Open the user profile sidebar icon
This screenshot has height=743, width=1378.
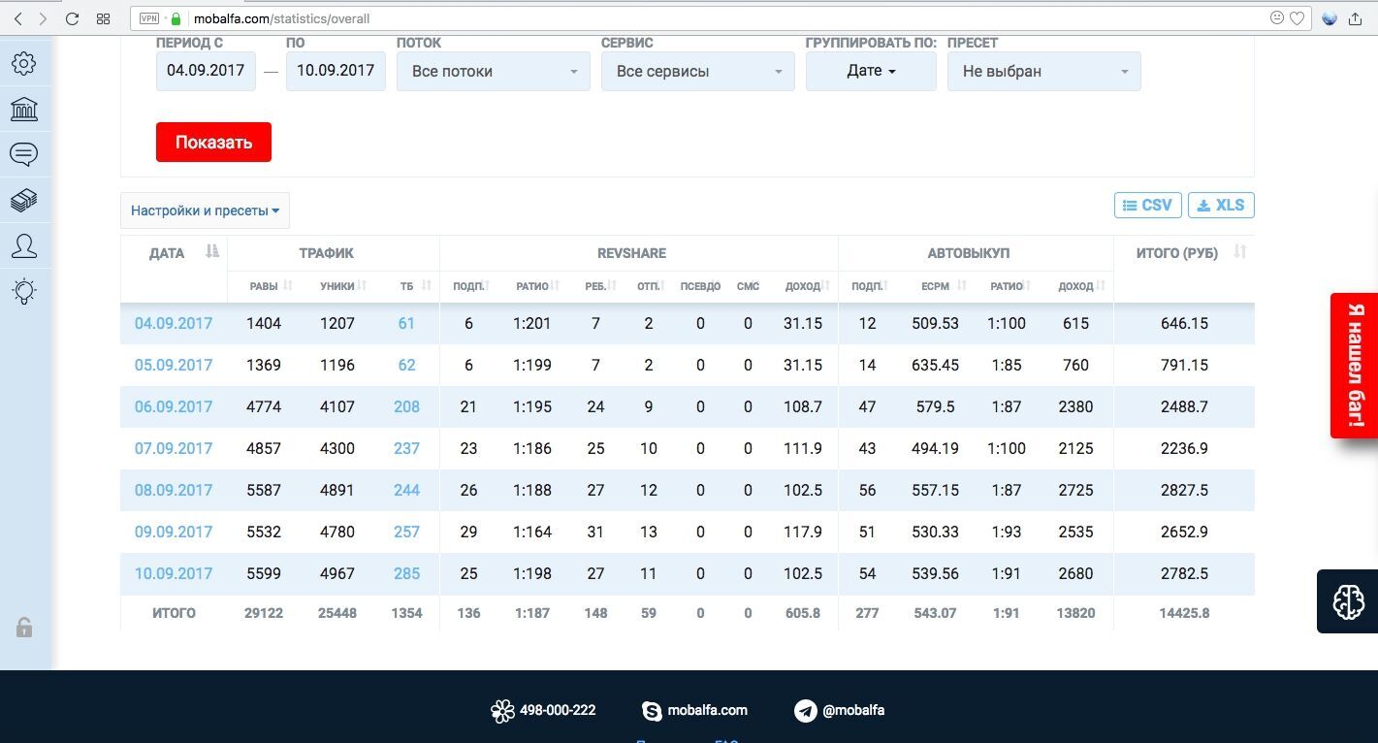[24, 245]
